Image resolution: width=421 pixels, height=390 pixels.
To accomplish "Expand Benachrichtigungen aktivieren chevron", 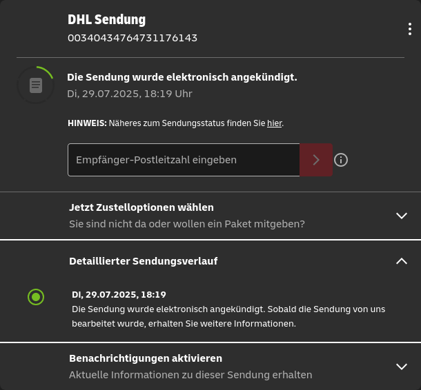I will 402,367.
